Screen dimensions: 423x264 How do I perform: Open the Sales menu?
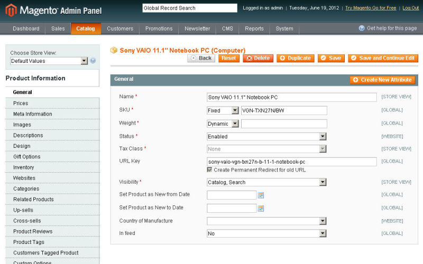(x=58, y=29)
